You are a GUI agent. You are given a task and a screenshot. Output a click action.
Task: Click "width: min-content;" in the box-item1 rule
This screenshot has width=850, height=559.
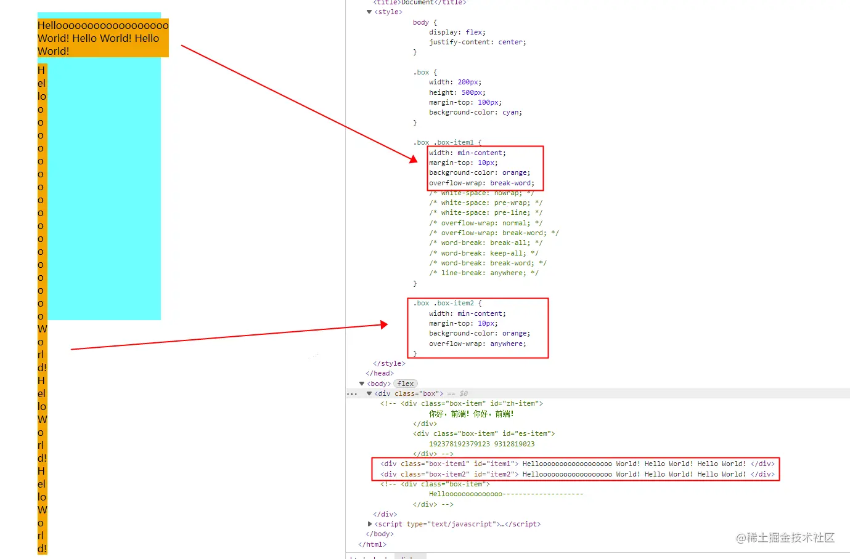467,153
